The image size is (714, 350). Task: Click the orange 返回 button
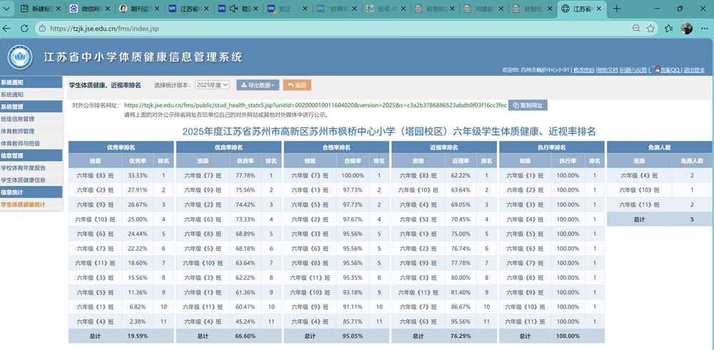tap(297, 85)
